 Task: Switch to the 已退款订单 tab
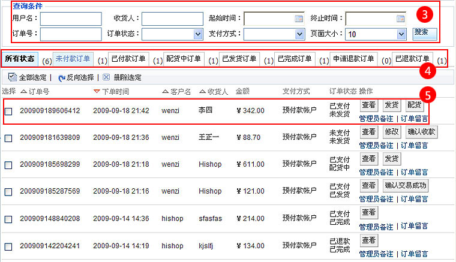point(412,59)
